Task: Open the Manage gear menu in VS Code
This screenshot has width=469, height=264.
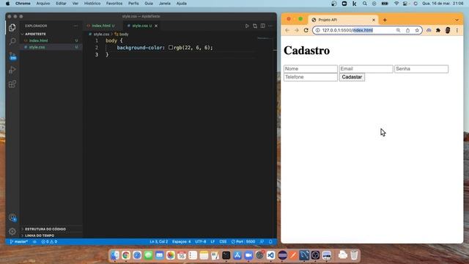Action: click(x=12, y=232)
